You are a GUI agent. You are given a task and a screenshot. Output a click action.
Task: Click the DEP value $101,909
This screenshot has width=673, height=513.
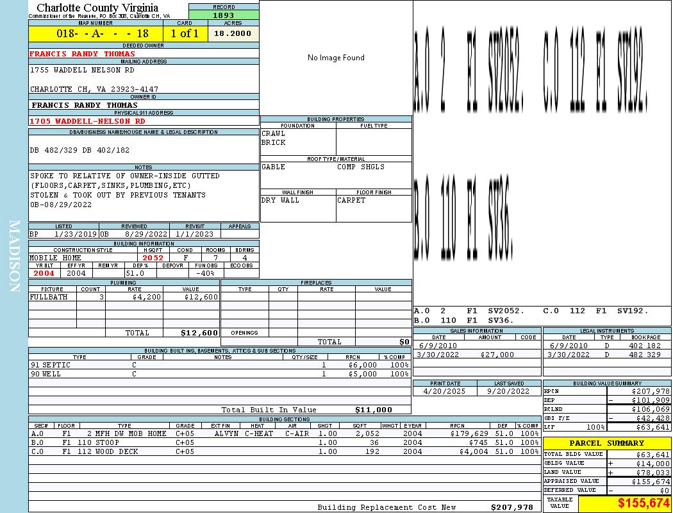651,401
